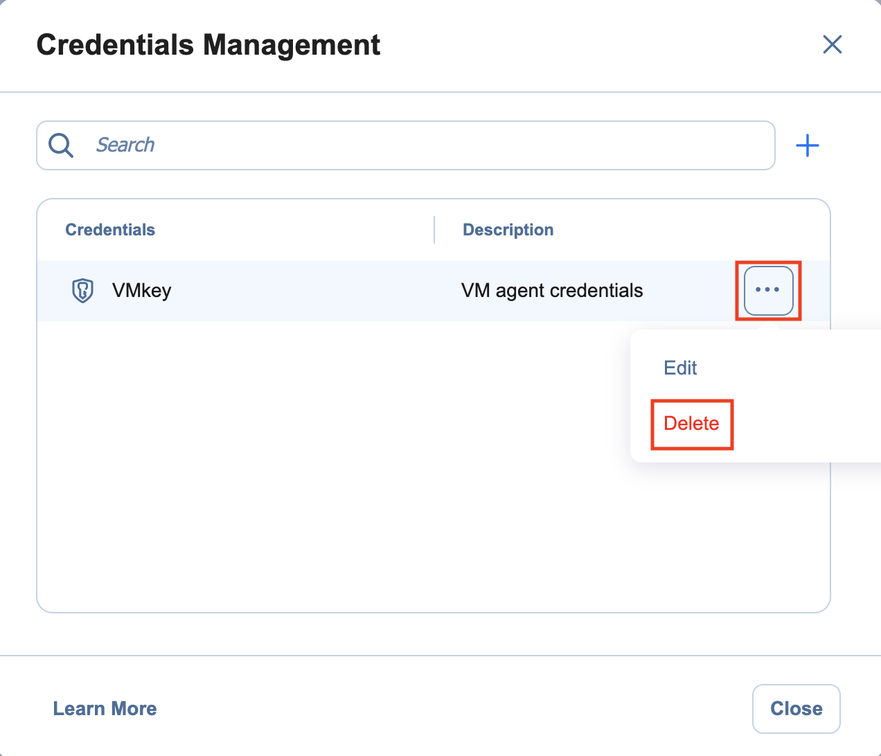Viewport: 881px width, 756px height.
Task: Click the Credentials Management dialog title
Action: (208, 45)
